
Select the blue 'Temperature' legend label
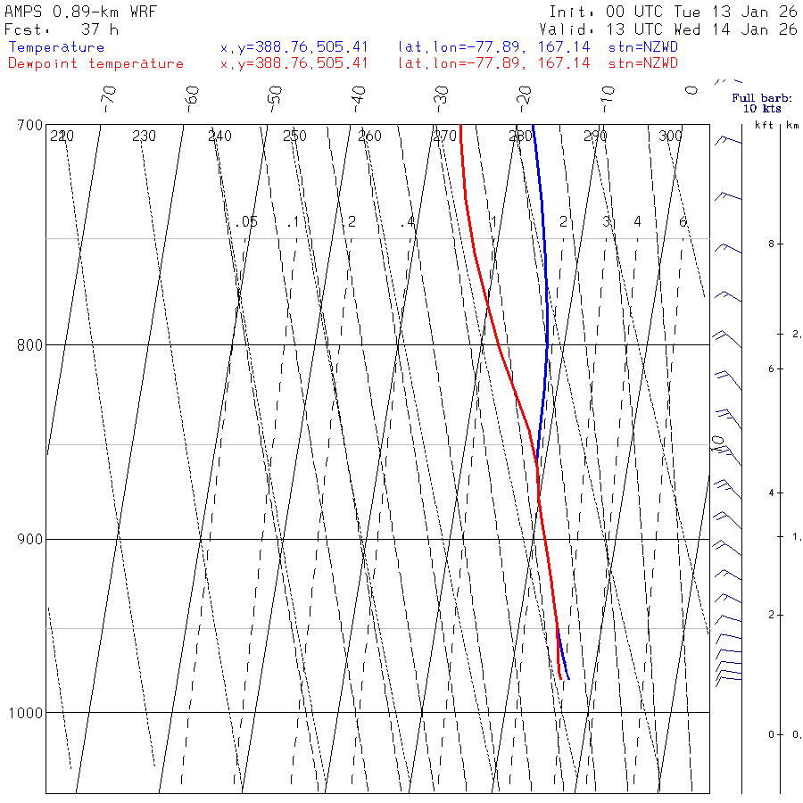(x=56, y=47)
